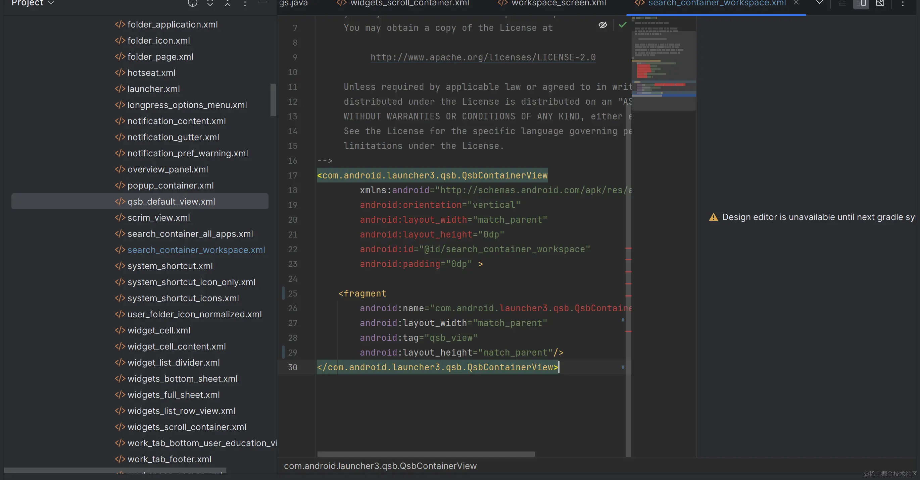
Task: Open the Project view dropdown
Action: [x=33, y=3]
